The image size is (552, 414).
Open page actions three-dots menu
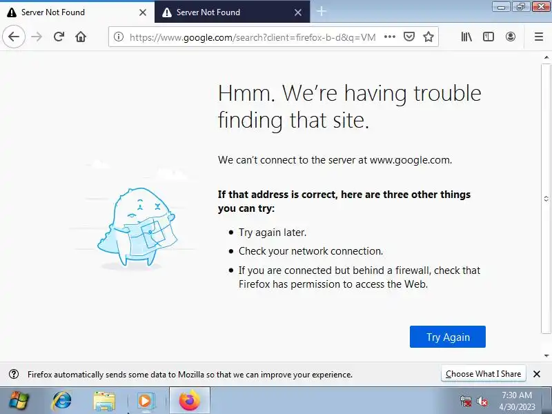(x=390, y=37)
